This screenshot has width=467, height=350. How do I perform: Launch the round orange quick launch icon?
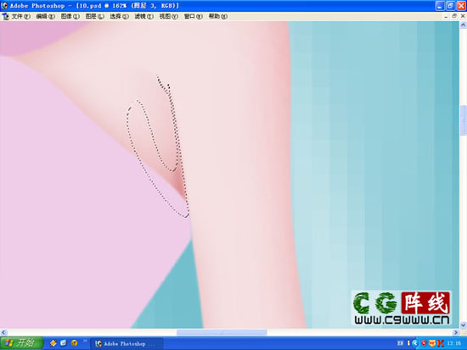click(x=74, y=343)
